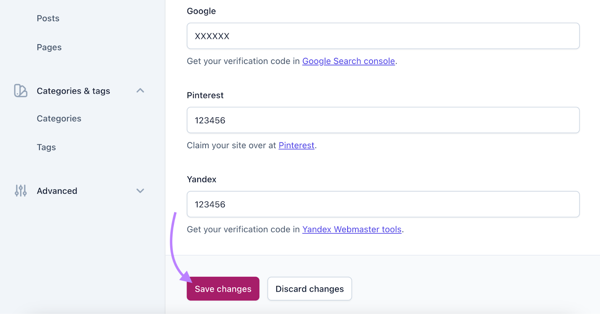Click the Google verification code field
This screenshot has height=314, width=600.
tap(382, 36)
